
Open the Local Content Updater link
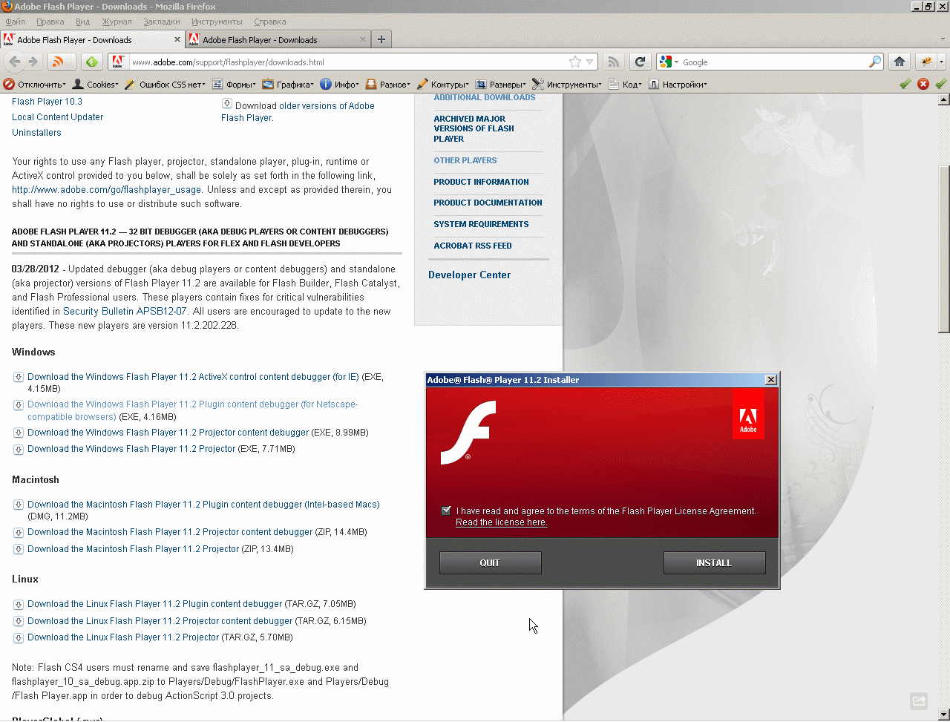[x=58, y=117]
